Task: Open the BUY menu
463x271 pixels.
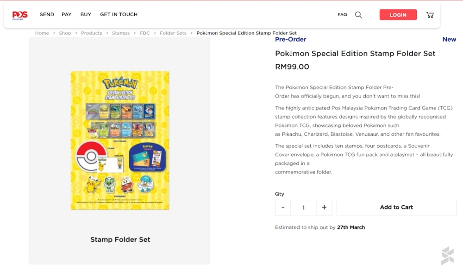Action: 85,14
